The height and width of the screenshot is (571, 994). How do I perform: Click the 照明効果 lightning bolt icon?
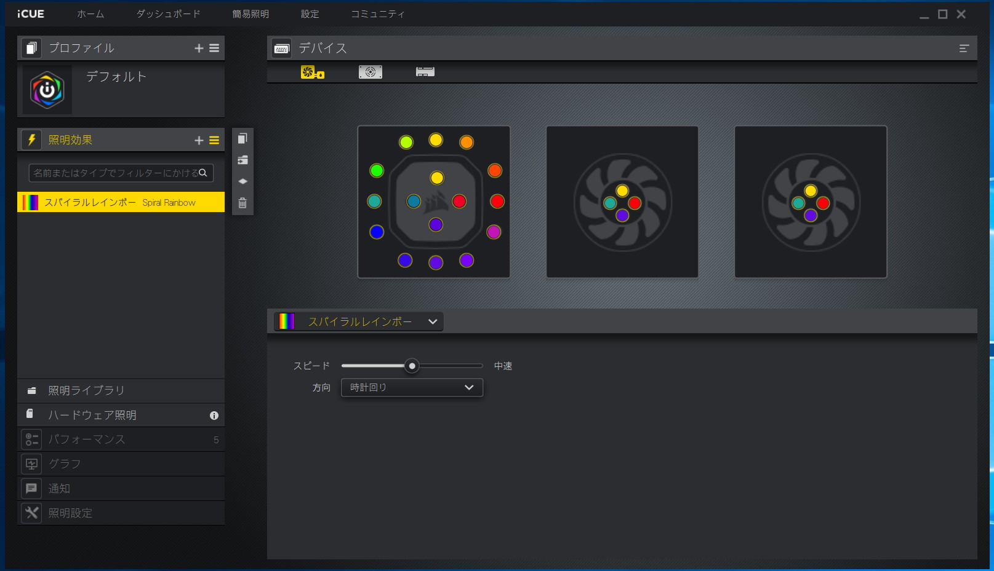(31, 140)
